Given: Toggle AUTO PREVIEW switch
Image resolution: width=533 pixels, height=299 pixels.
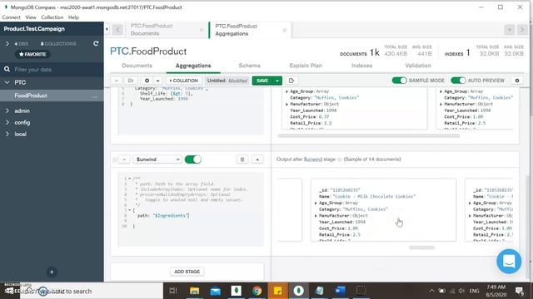Looking at the screenshot, I should [458, 81].
